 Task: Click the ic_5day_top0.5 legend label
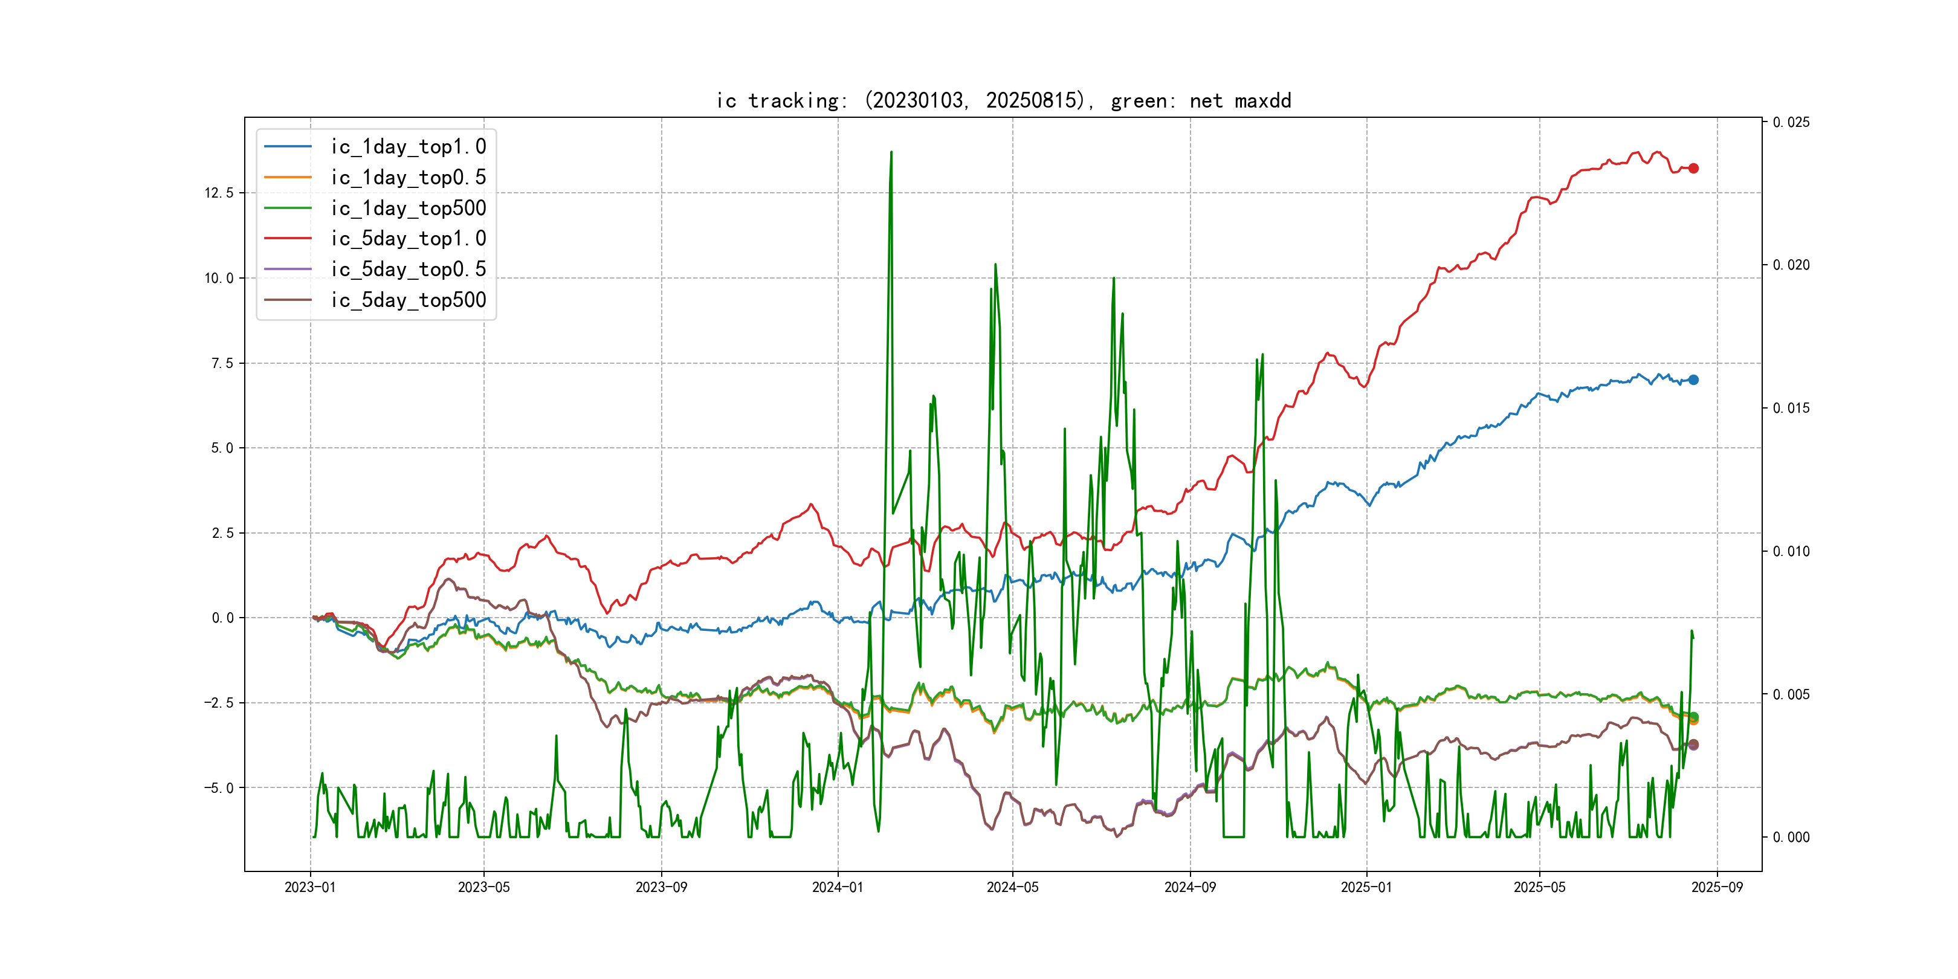click(407, 269)
